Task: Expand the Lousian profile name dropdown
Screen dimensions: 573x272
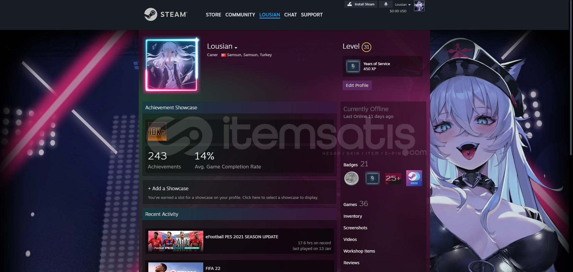Action: point(236,48)
